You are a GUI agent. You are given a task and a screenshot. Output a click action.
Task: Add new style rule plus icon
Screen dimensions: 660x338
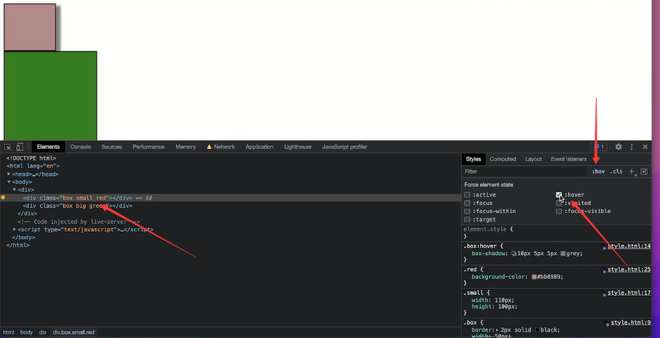tap(632, 172)
